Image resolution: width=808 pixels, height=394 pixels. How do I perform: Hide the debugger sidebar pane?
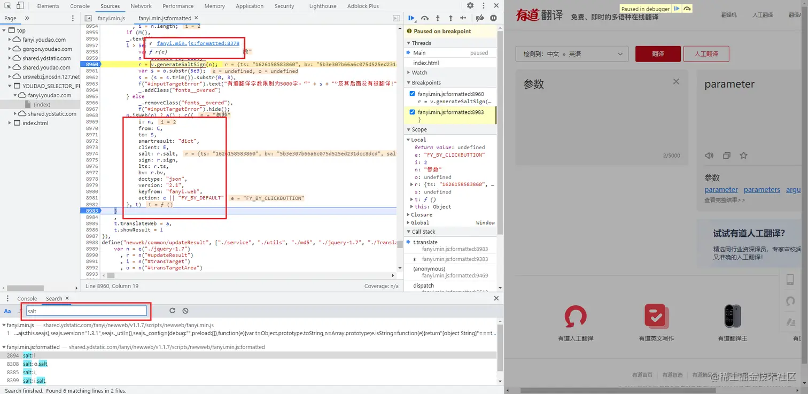(397, 18)
